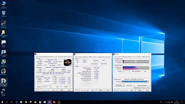The width and height of the screenshot is (185, 104).
Task: Open the Recycle Bin desktop icon
Action: tap(3, 14)
